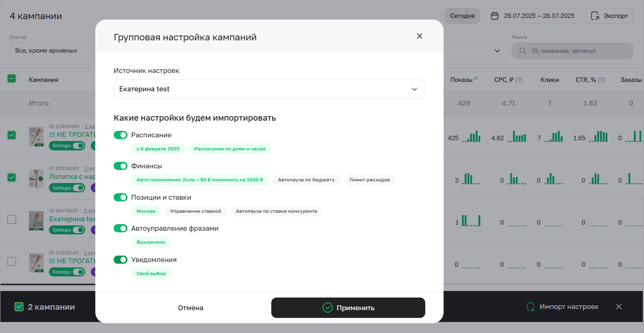Toggle the Финансы import switch
Image resolution: width=644 pixels, height=333 pixels.
click(121, 166)
